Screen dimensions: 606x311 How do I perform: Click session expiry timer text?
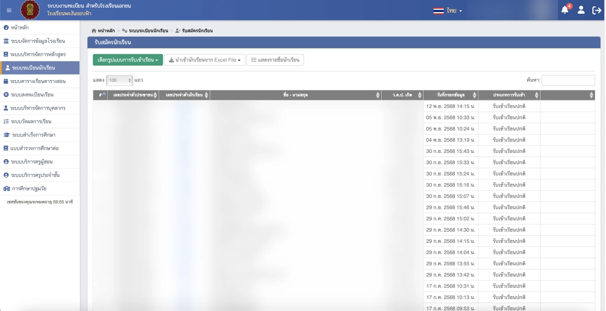pyautogui.click(x=40, y=202)
